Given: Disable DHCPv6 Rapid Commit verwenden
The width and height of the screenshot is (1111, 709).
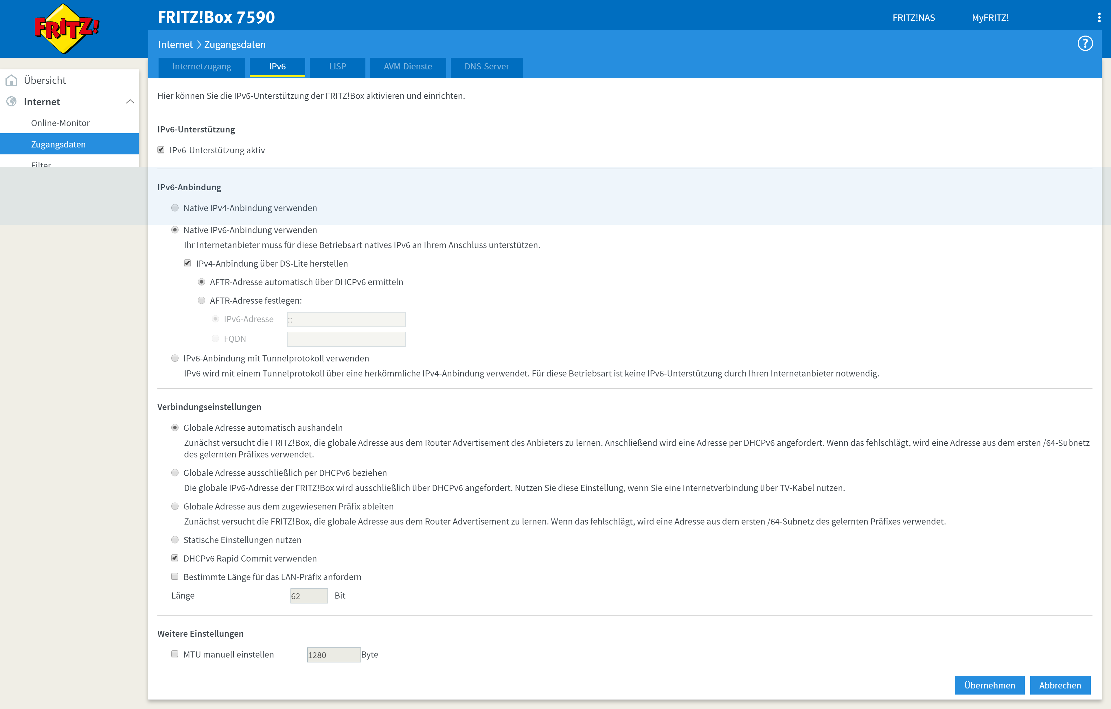Looking at the screenshot, I should pyautogui.click(x=175, y=558).
